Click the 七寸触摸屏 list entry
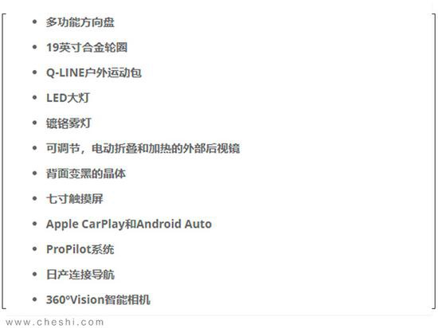This screenshot has width=438, height=328. tap(75, 199)
